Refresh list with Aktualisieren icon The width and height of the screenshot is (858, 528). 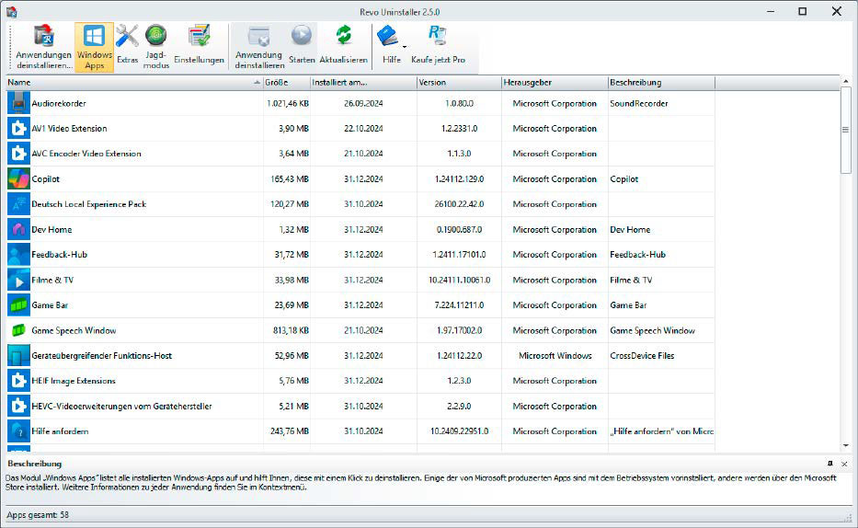[x=344, y=36]
